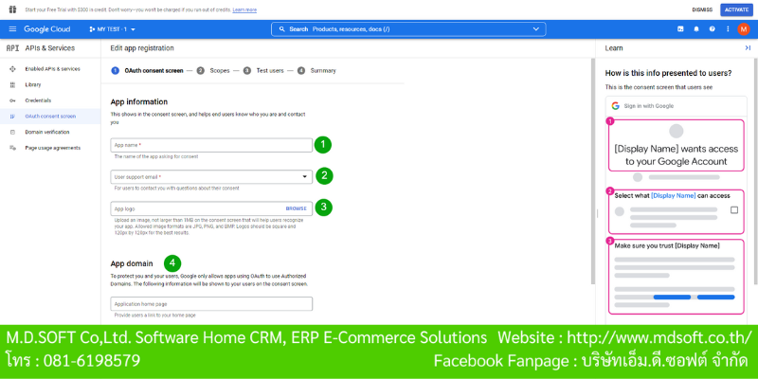Screen dimensions: 758x379
Task: Open Page usage agreements
Action: 53,148
